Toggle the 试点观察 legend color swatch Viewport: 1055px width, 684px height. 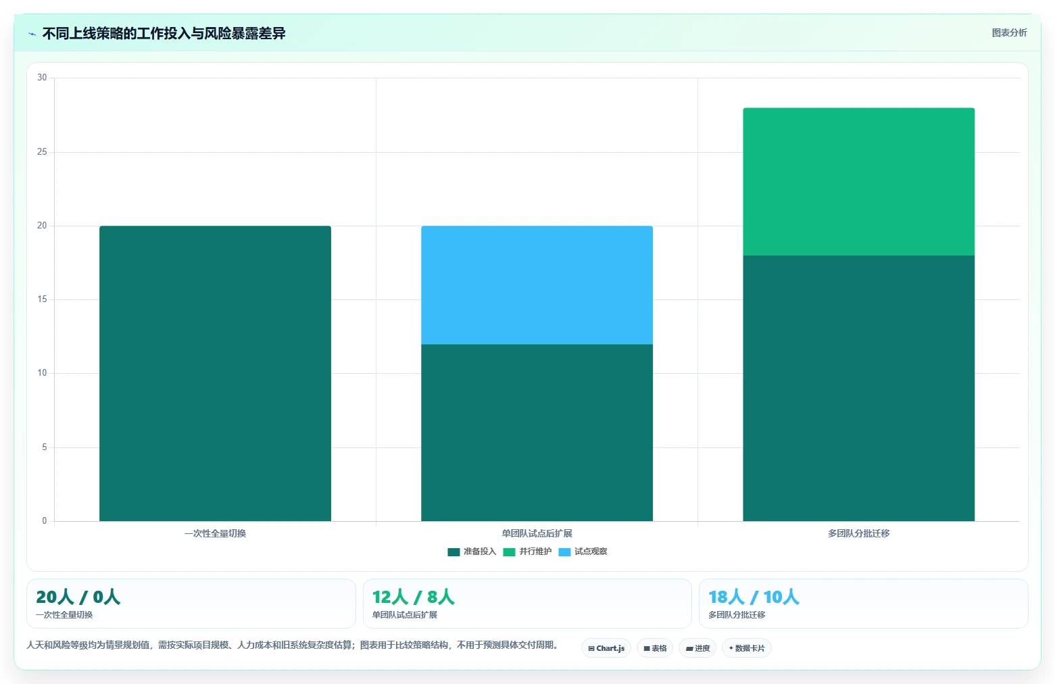tap(564, 552)
